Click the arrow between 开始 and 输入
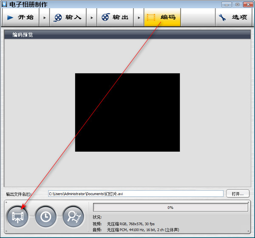This screenshot has width=255, height=238. pos(44,17)
